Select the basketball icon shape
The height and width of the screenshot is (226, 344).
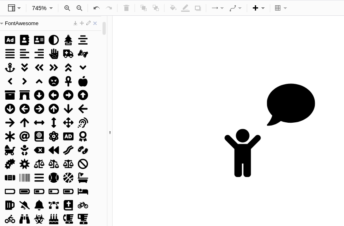coord(68,178)
